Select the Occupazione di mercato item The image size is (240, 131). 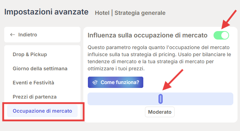[42, 111]
